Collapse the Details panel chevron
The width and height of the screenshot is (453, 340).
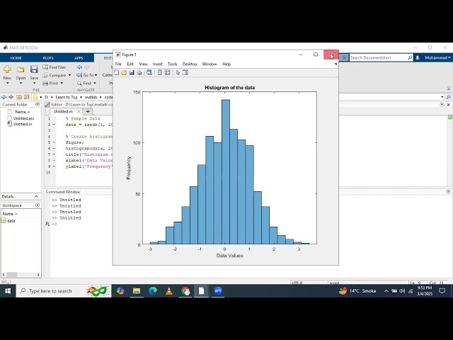point(36,197)
